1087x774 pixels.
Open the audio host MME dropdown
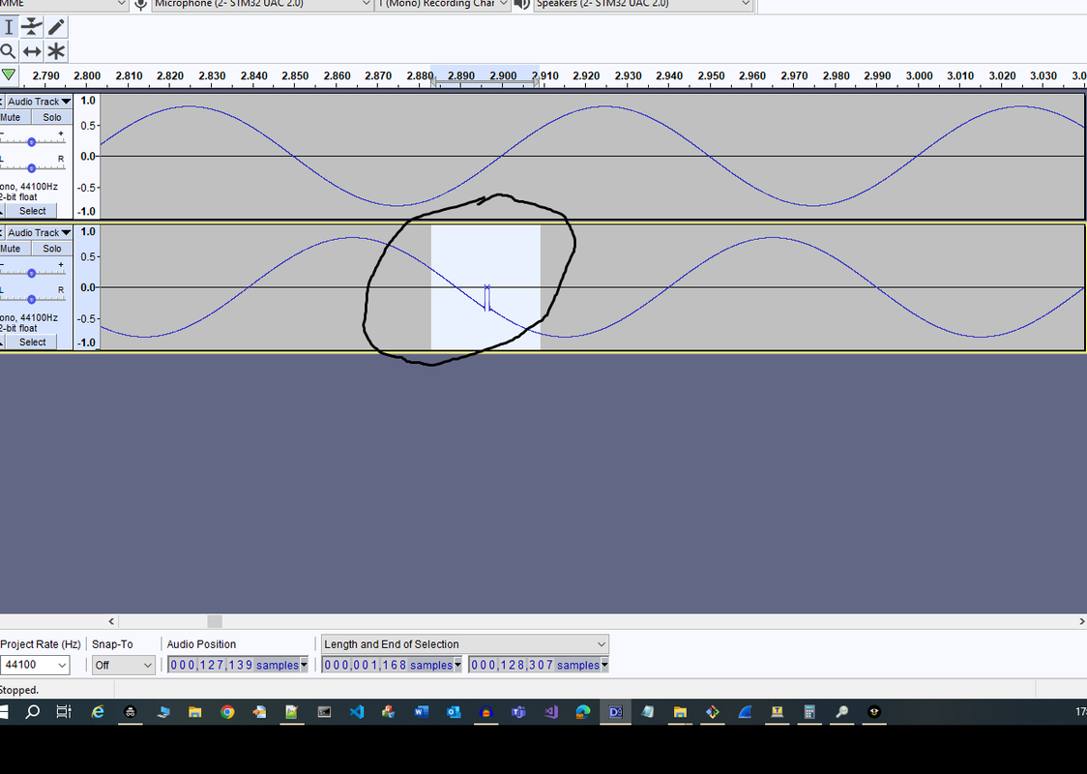pyautogui.click(x=64, y=4)
